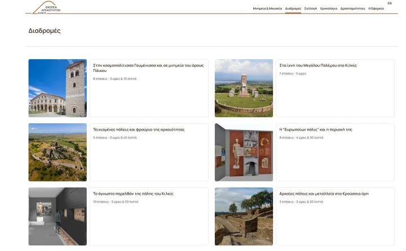Open the Μνημεία & Μουσεία menu
The image size is (406, 251).
[x=267, y=9]
